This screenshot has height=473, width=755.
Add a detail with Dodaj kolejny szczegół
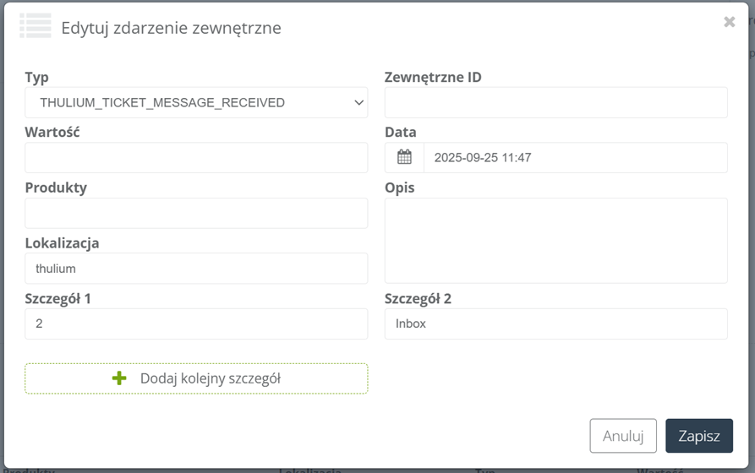tap(196, 378)
